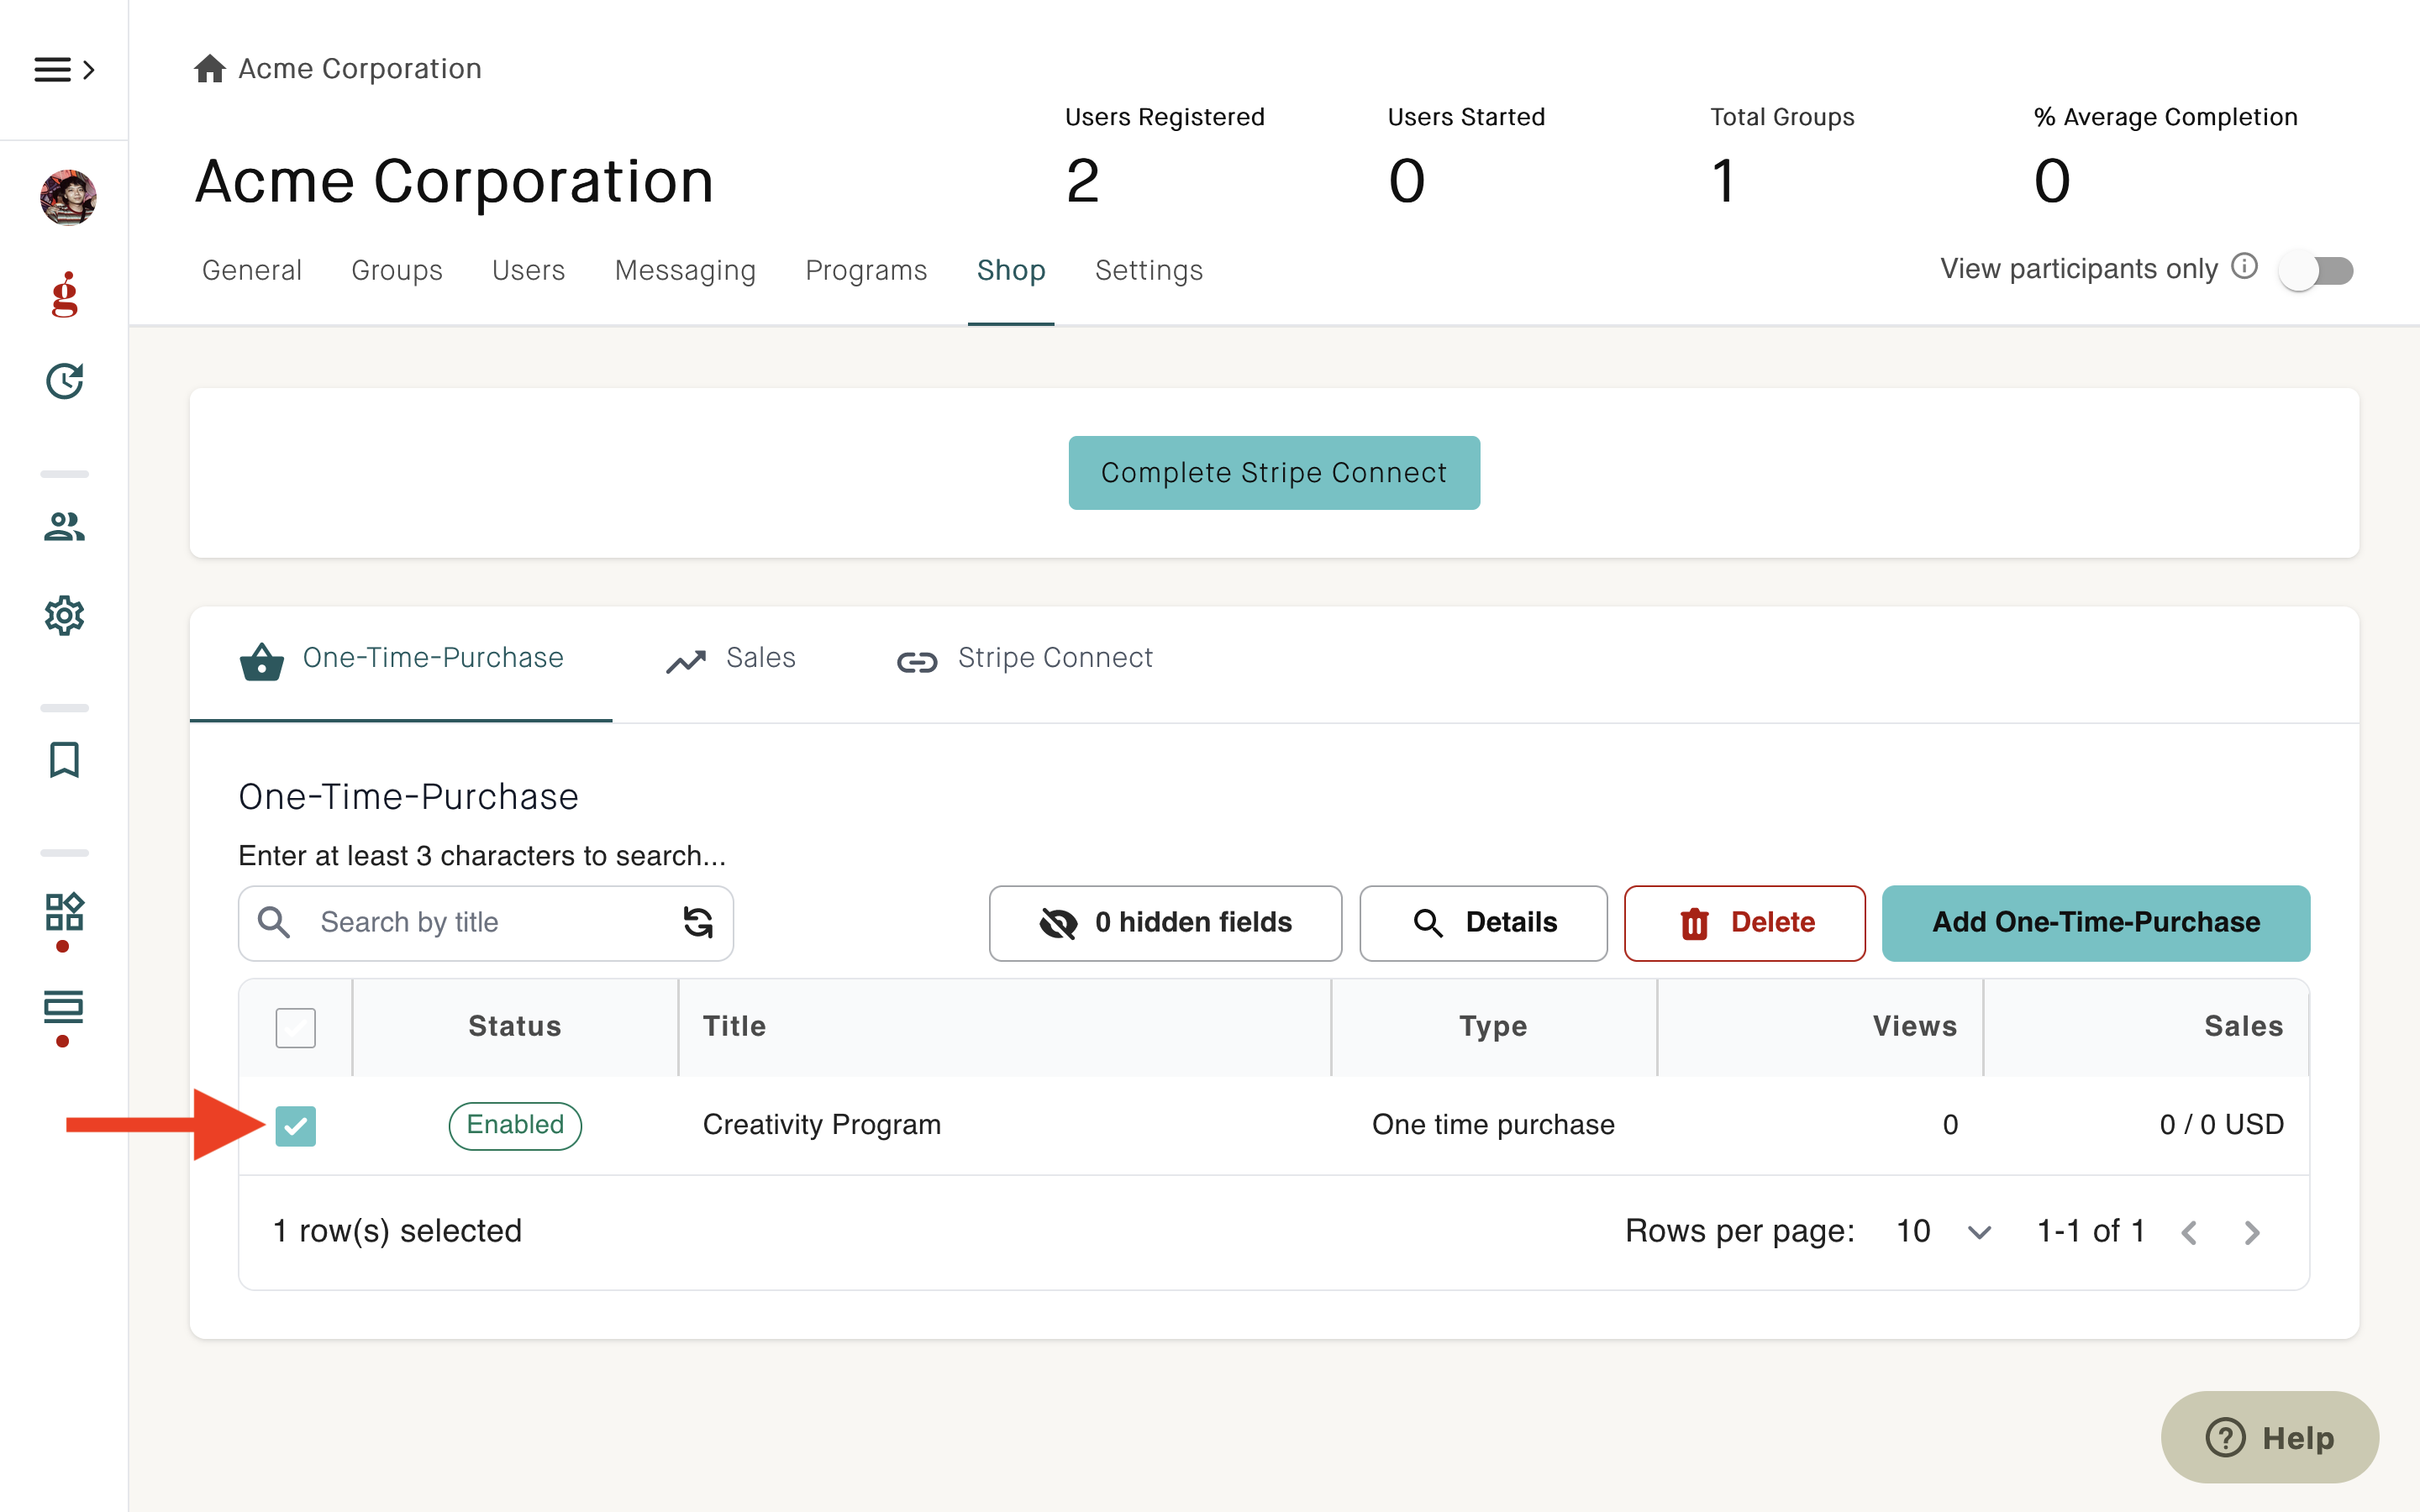Open the Sales sub-tab
The width and height of the screenshot is (2420, 1512).
coord(731,659)
